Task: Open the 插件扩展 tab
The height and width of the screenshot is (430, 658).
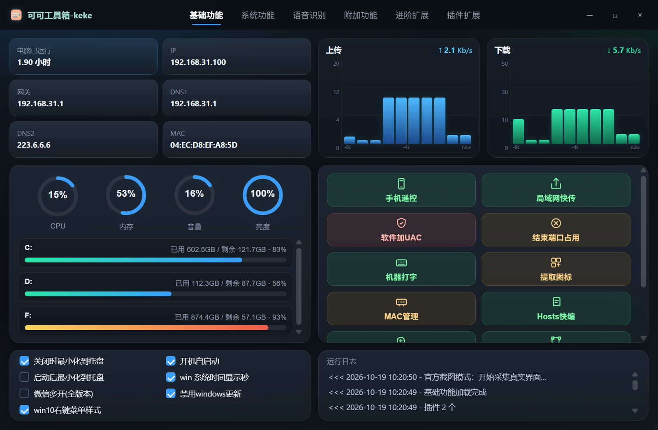Action: pyautogui.click(x=463, y=15)
